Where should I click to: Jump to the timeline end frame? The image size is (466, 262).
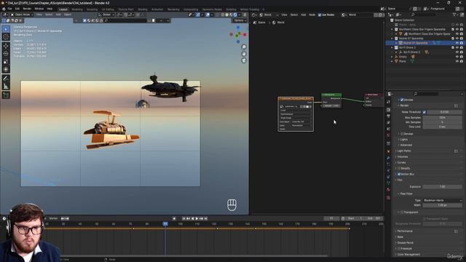point(205,218)
